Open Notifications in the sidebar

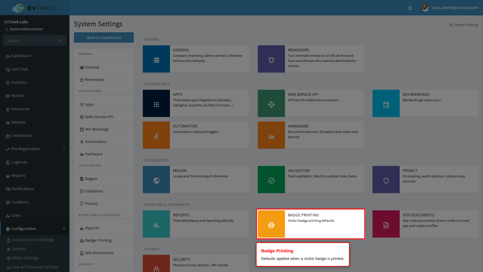[35, 189]
